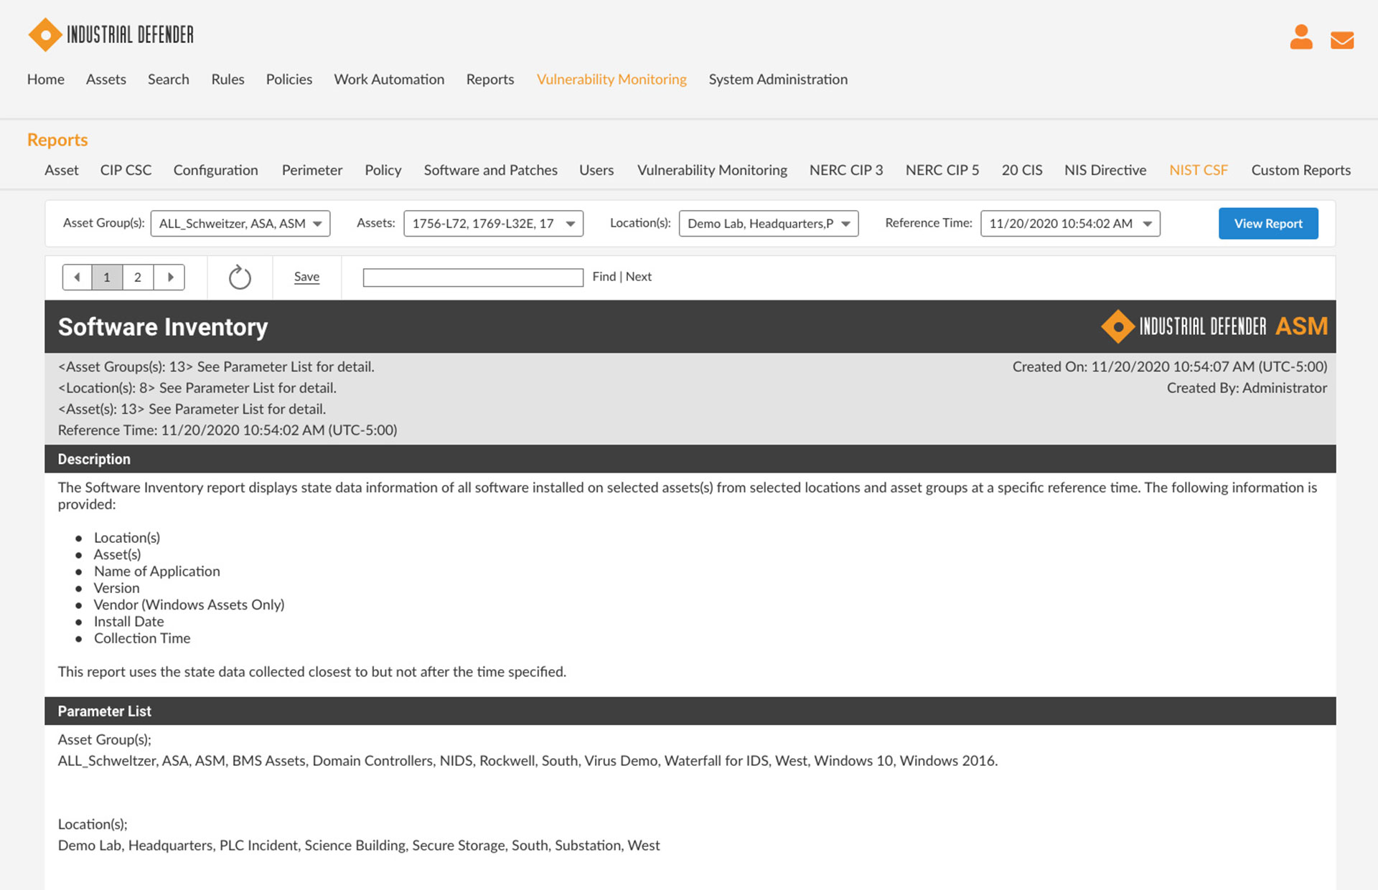Click the Industrial Defender ASM banner logo
Image resolution: width=1378 pixels, height=890 pixels.
pyautogui.click(x=1214, y=326)
